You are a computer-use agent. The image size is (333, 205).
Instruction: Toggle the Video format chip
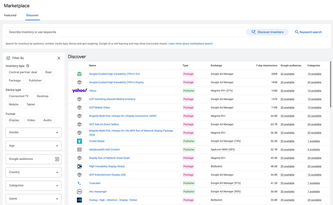click(31, 120)
